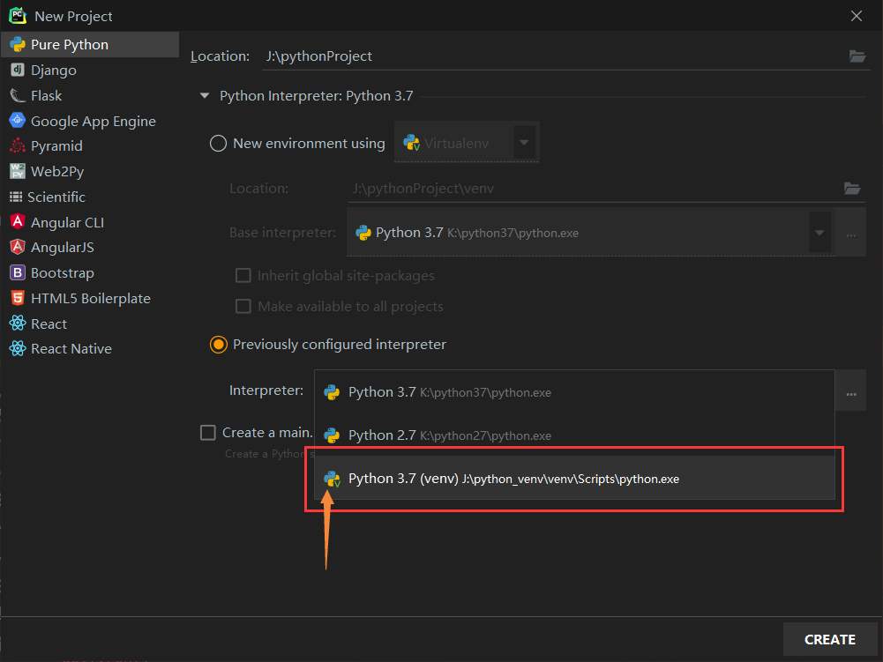This screenshot has width=883, height=662.
Task: Click the Pure Python snake icon
Action: pyautogui.click(x=18, y=44)
